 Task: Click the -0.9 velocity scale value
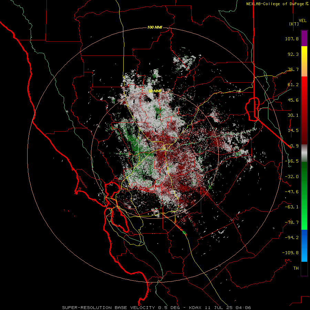[x=293, y=146]
